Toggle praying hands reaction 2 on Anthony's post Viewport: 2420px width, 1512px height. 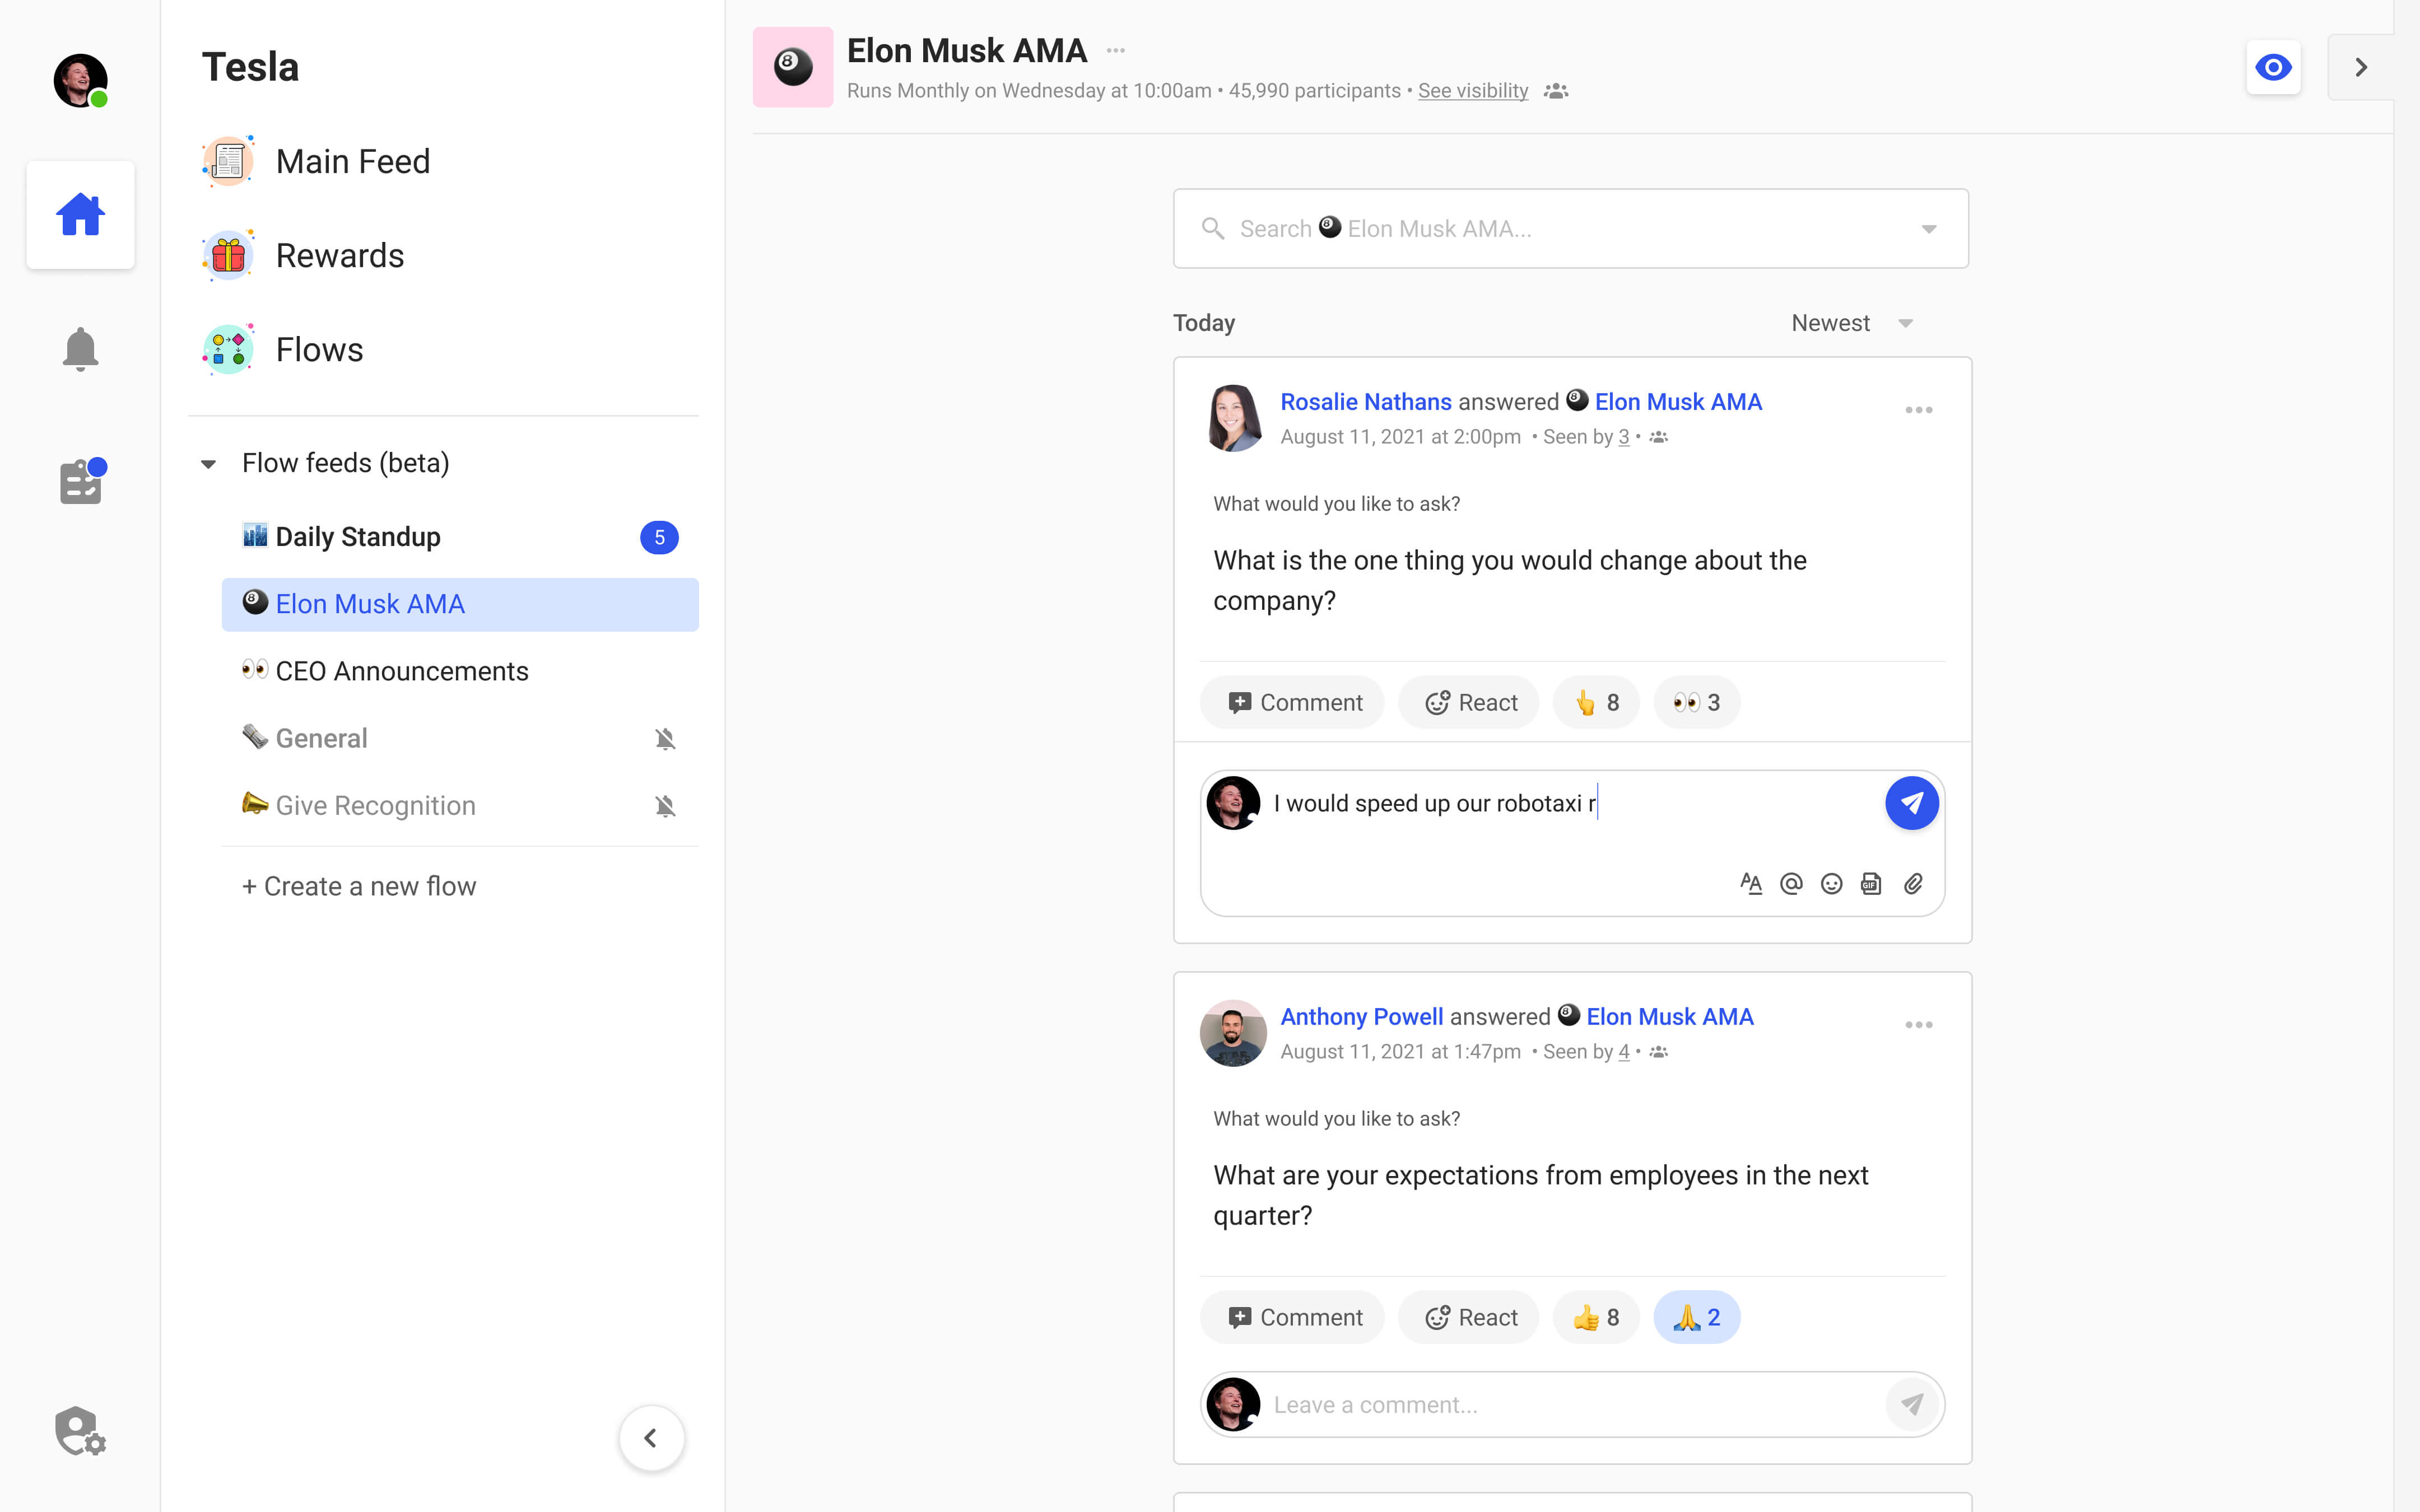1697,1318
